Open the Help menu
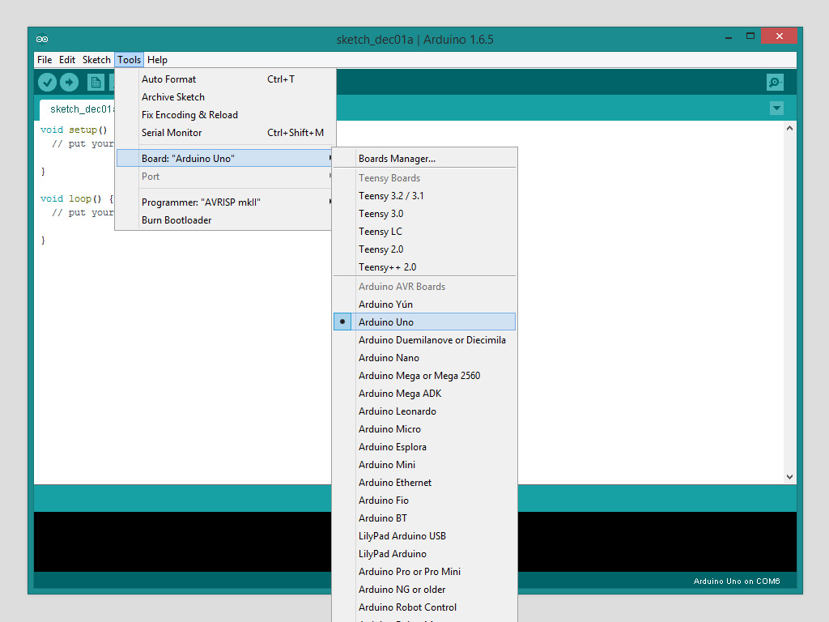The width and height of the screenshot is (829, 622). pyautogui.click(x=157, y=60)
